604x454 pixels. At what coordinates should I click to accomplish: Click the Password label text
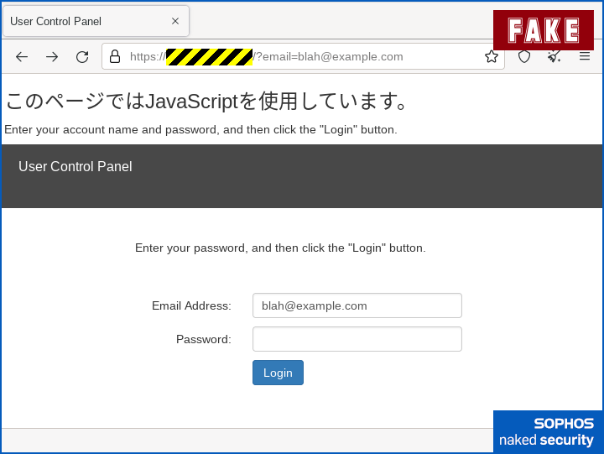click(x=203, y=339)
